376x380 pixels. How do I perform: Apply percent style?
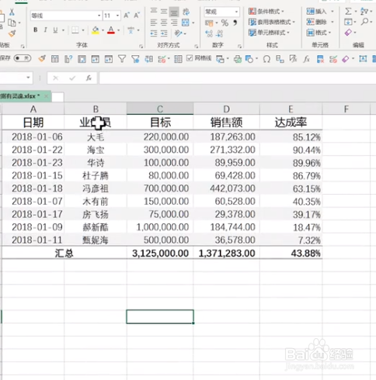tap(225, 23)
